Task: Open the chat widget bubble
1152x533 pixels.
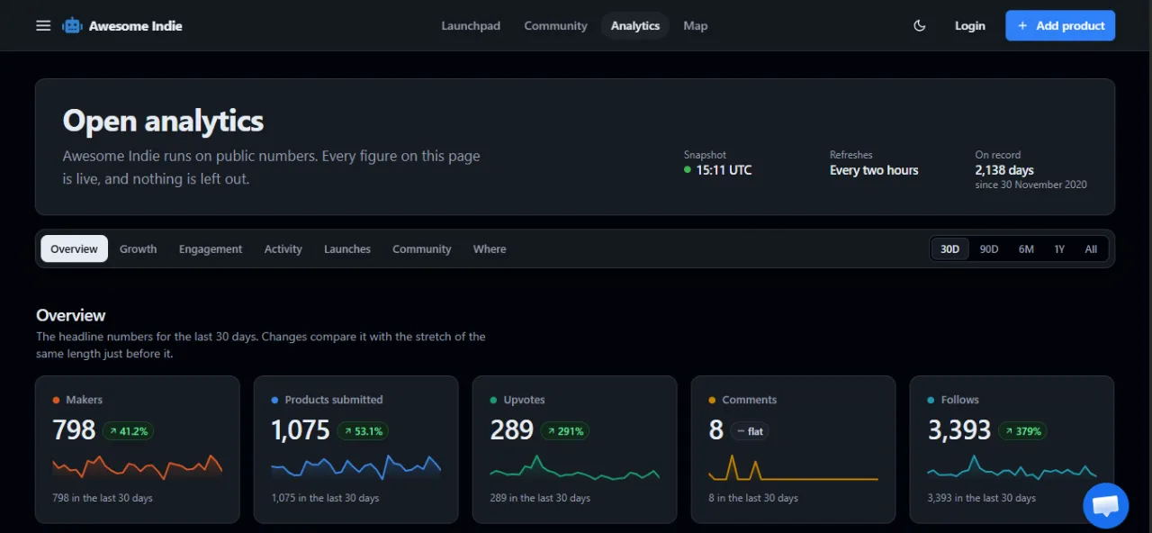Action: pyautogui.click(x=1106, y=505)
